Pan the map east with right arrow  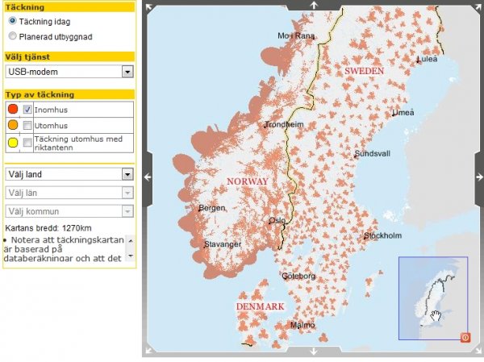point(478,177)
